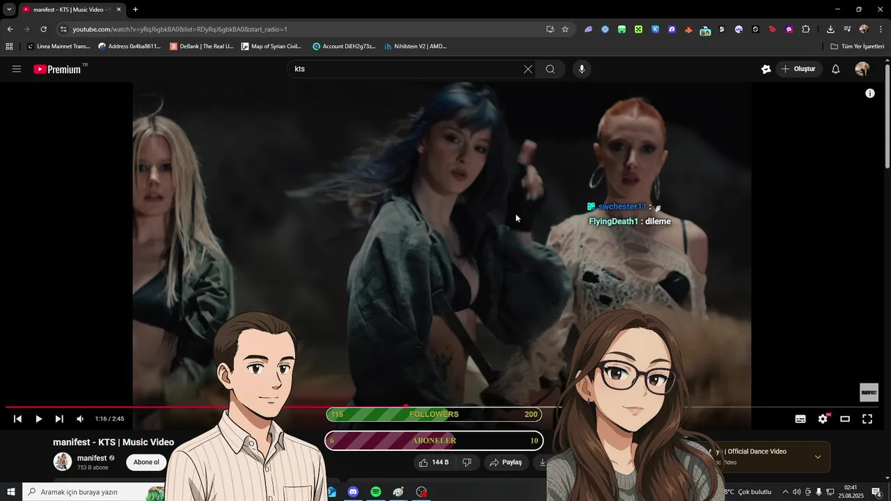
Task: Open a new browser tab
Action: pos(135,10)
